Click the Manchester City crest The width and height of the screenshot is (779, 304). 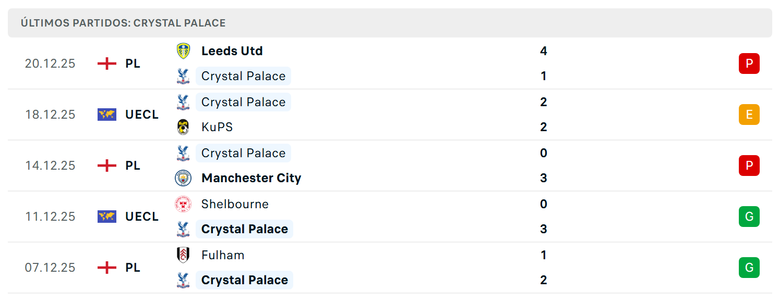183,178
